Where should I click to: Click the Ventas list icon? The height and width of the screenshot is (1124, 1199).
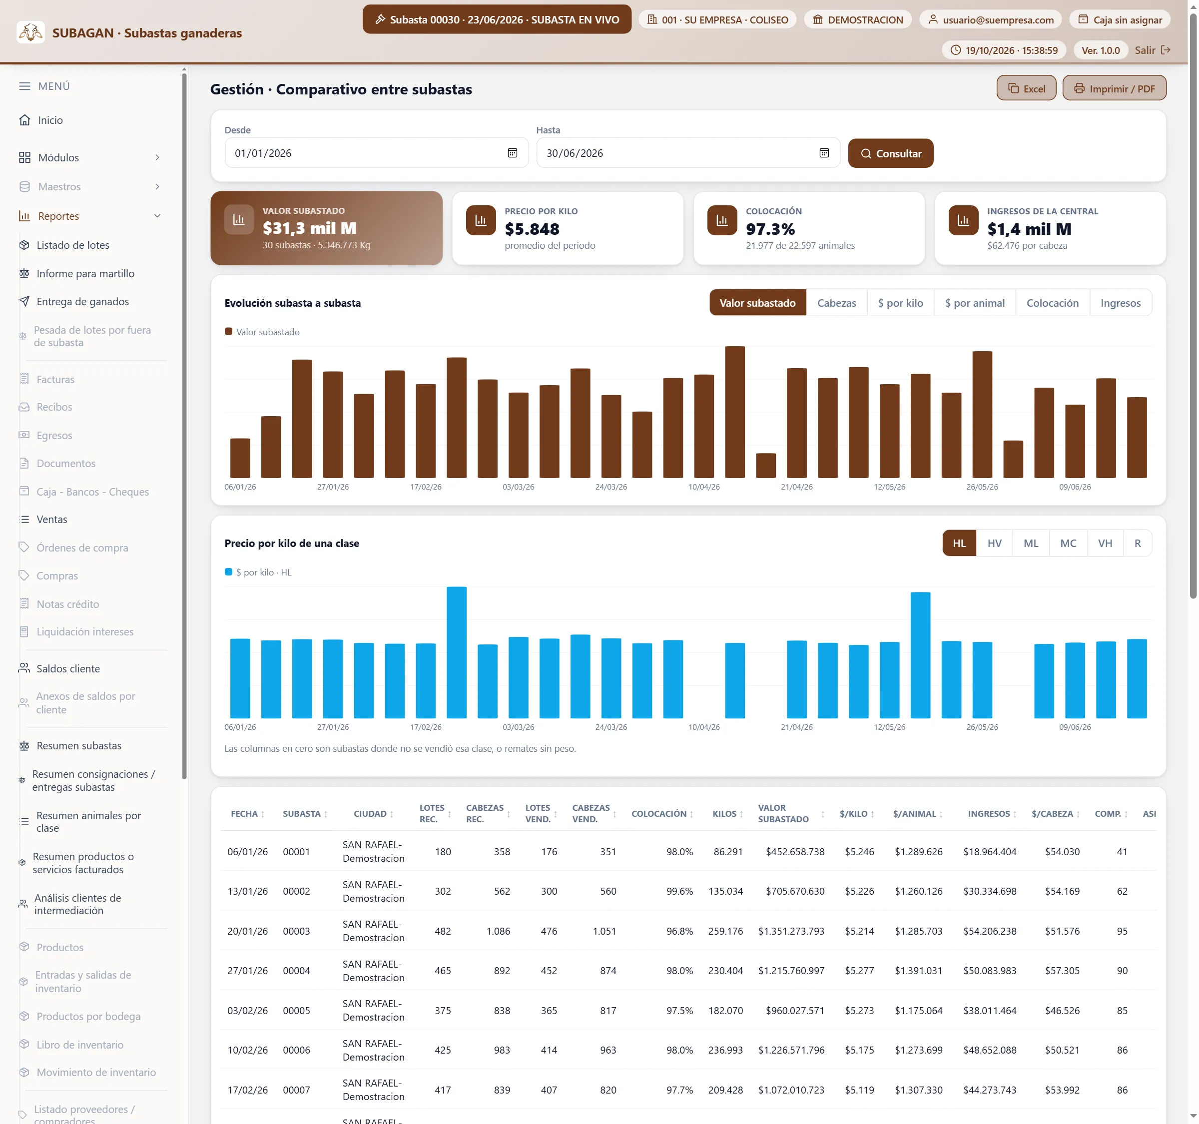[x=24, y=519]
